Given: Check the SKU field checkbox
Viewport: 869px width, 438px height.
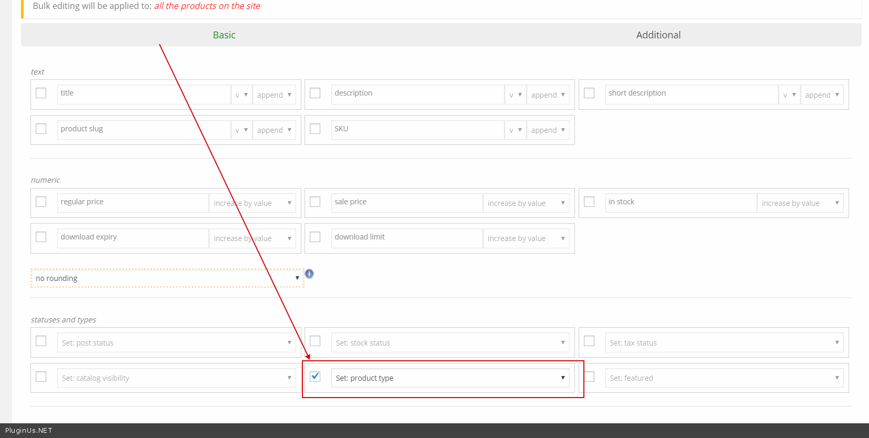Looking at the screenshot, I should (315, 129).
